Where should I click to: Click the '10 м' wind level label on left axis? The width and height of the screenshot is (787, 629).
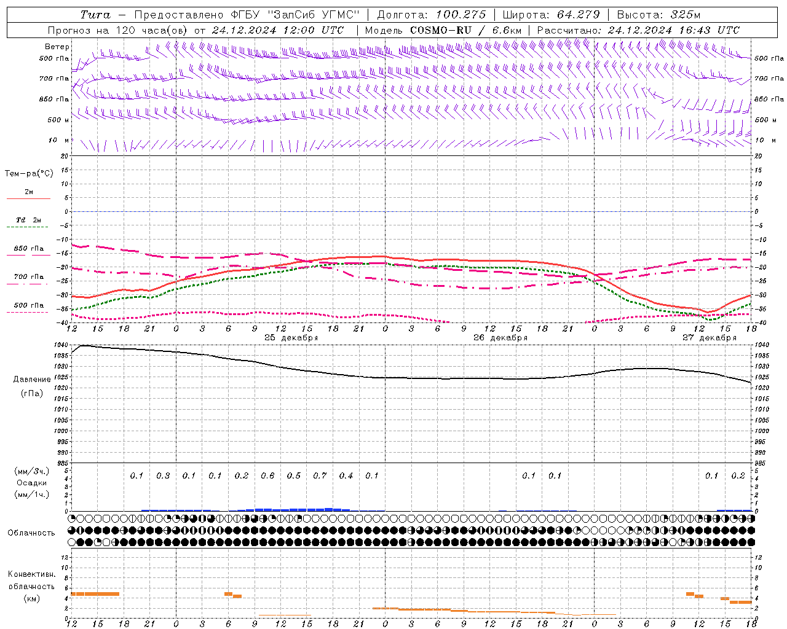click(x=59, y=140)
